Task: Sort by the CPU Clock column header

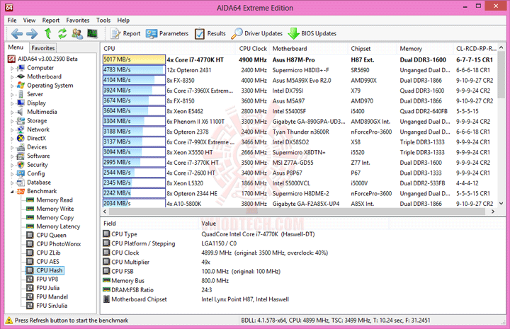Action: pyautogui.click(x=253, y=48)
